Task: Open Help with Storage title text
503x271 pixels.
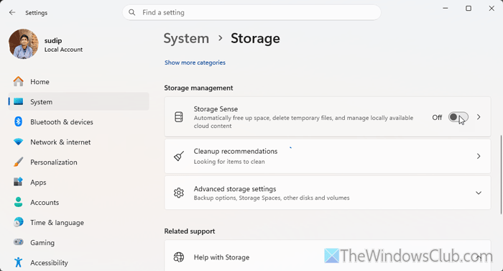Action: click(x=221, y=257)
